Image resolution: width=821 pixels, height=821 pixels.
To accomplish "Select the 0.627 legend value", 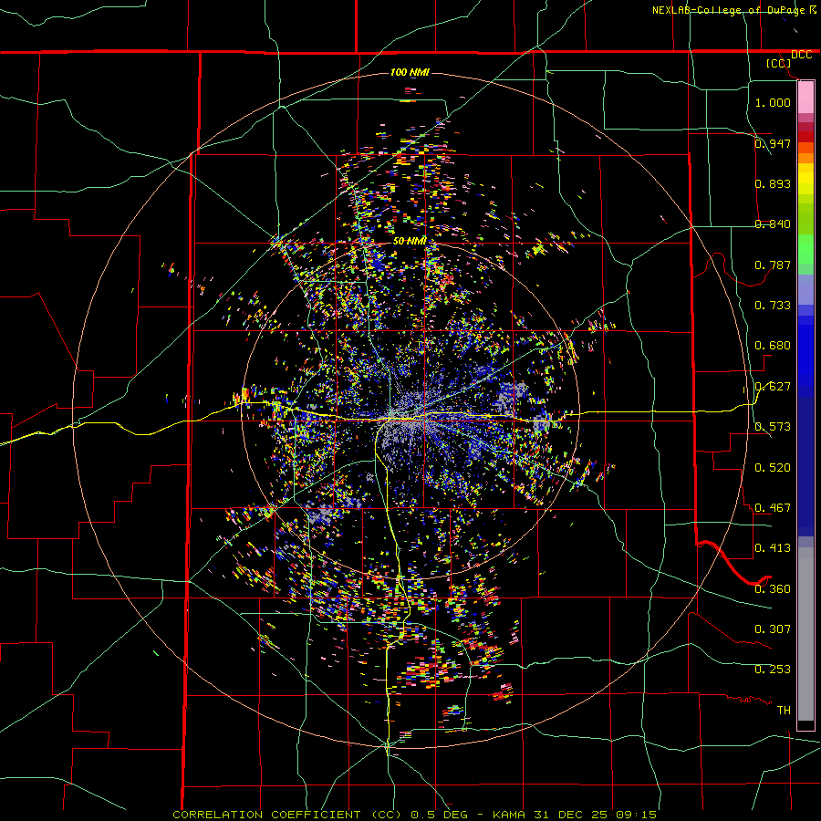I will [x=773, y=386].
